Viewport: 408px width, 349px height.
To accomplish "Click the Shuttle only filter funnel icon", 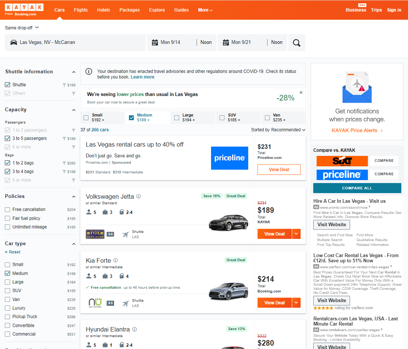I will pos(64,85).
